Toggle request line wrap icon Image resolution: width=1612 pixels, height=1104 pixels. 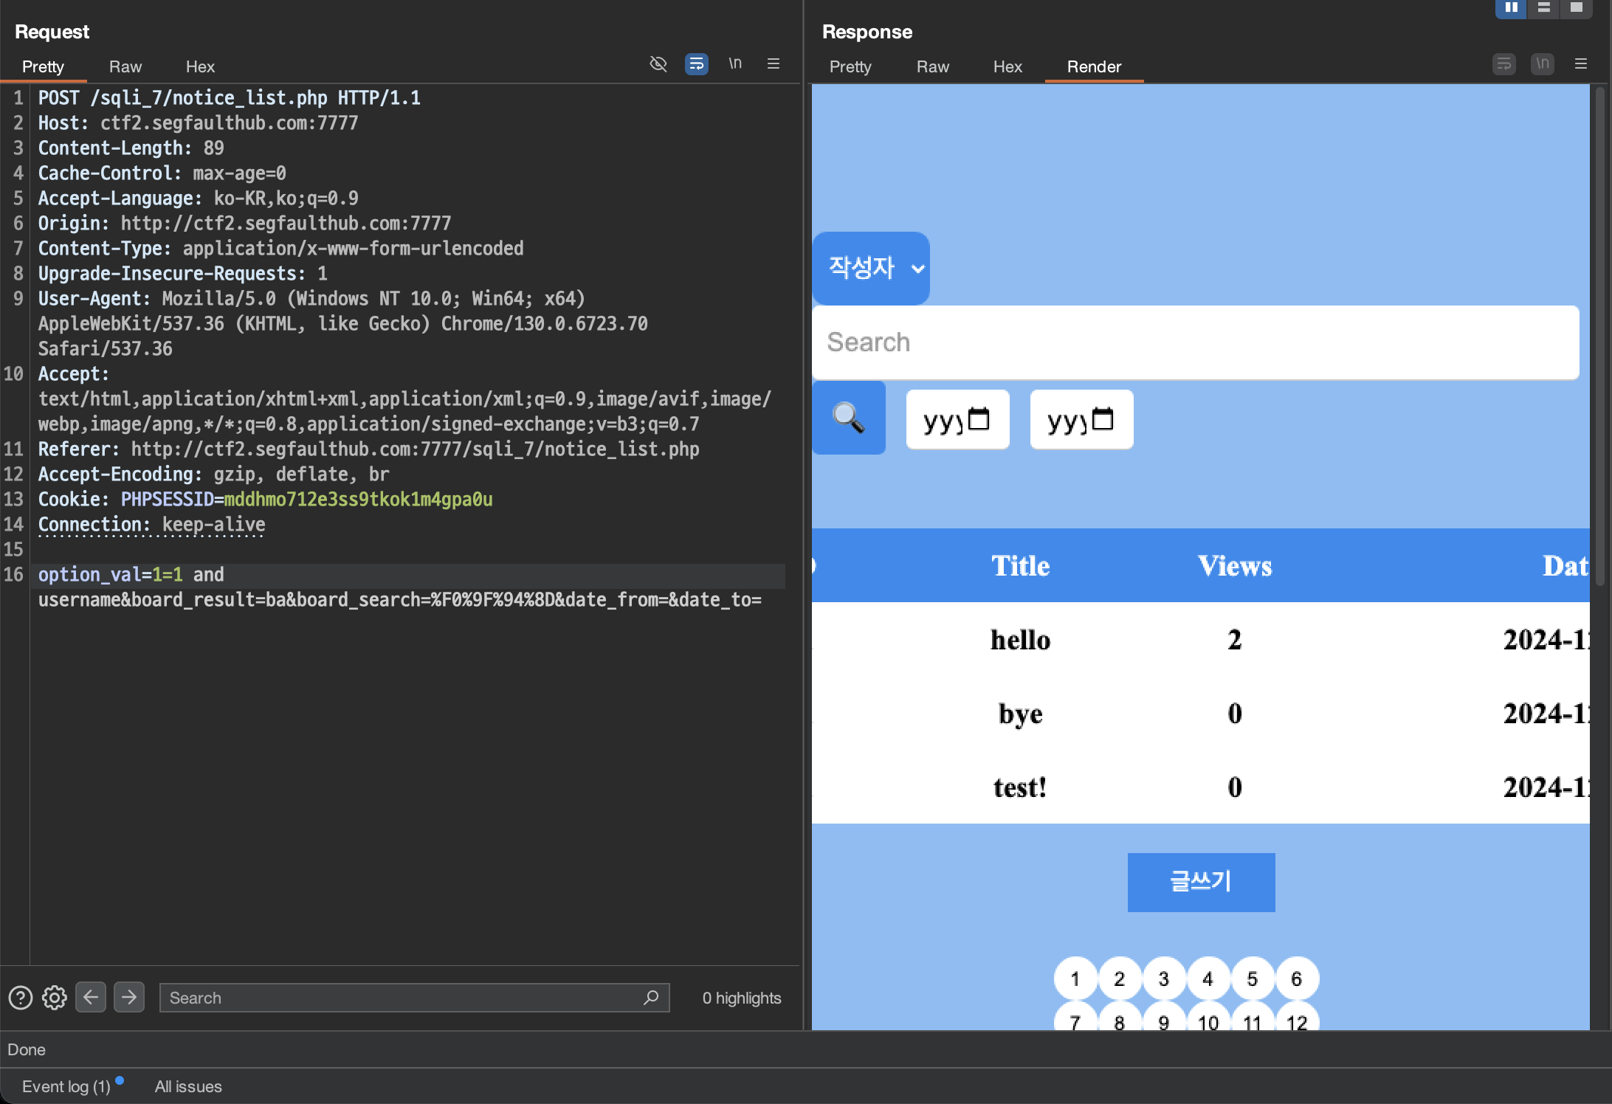click(696, 64)
